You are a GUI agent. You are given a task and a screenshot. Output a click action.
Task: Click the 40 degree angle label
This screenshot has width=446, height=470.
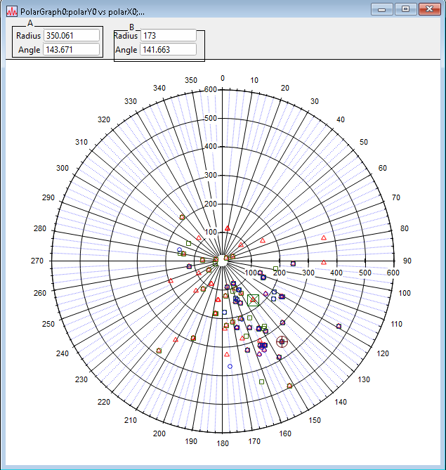coord(341,119)
